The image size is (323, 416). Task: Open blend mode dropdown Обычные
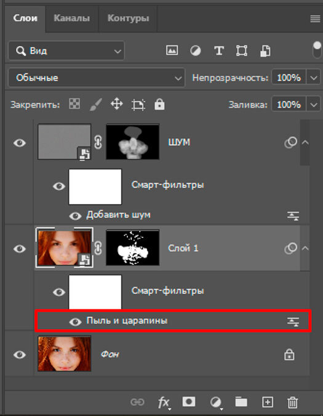tap(97, 78)
